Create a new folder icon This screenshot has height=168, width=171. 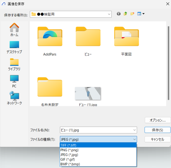132,14
